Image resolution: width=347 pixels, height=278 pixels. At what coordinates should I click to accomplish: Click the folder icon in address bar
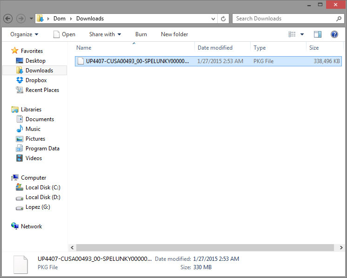point(40,19)
